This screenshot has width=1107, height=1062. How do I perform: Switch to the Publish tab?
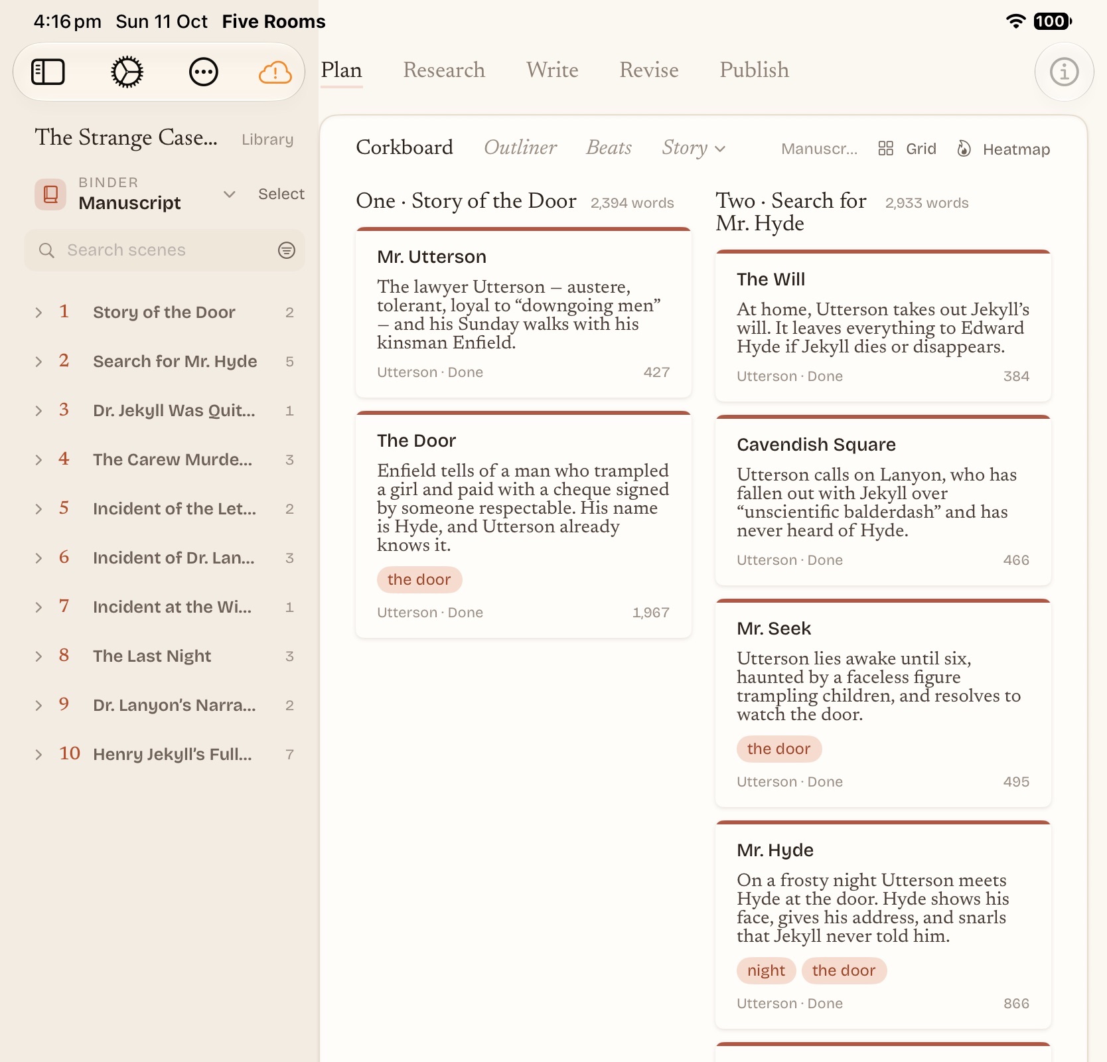click(755, 70)
